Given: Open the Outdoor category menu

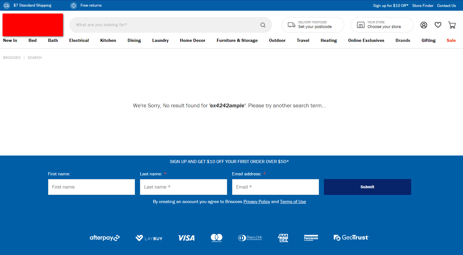Looking at the screenshot, I should pos(277,40).
